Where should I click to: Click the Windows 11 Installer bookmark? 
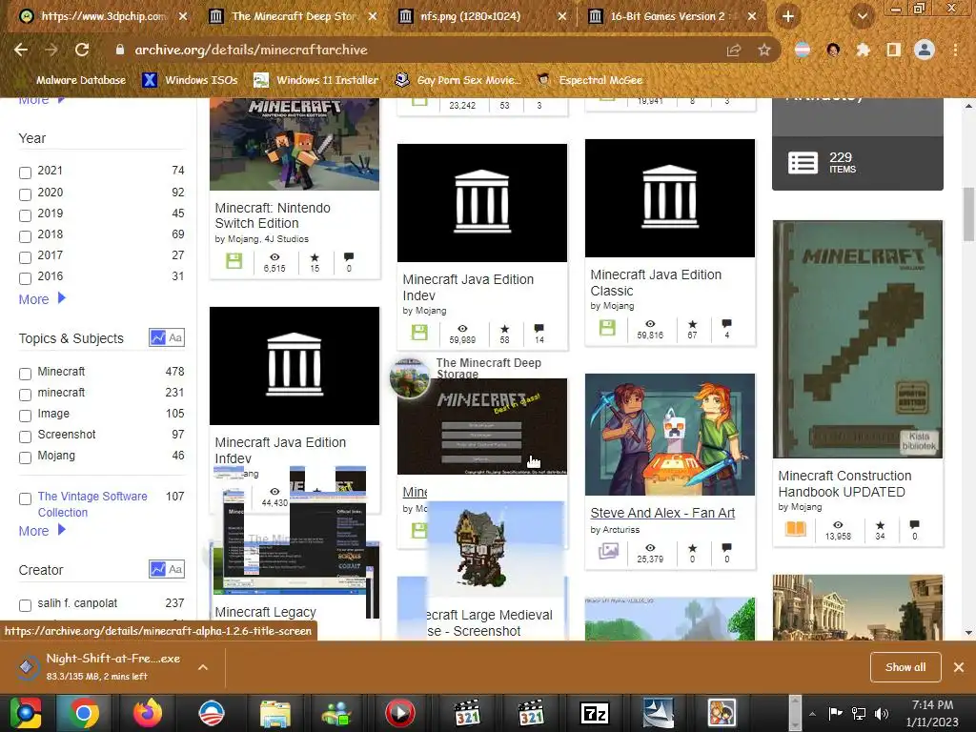[x=316, y=80]
